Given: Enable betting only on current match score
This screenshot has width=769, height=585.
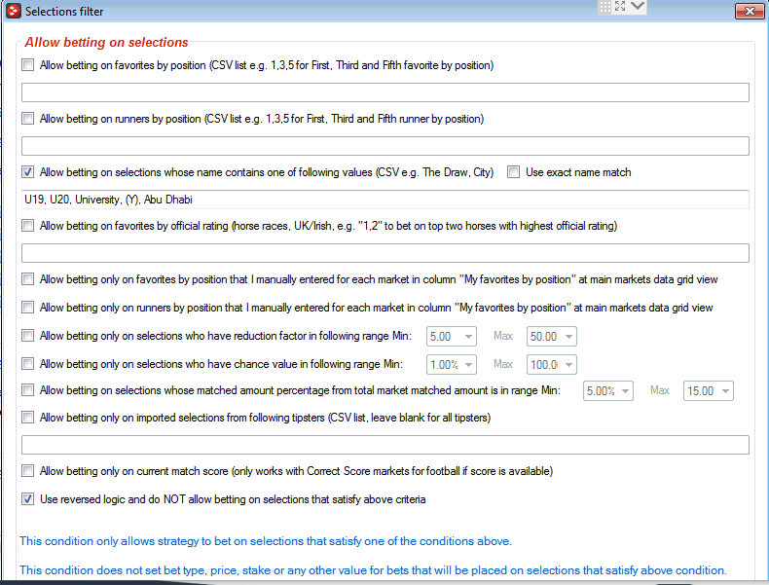Looking at the screenshot, I should click(x=28, y=471).
